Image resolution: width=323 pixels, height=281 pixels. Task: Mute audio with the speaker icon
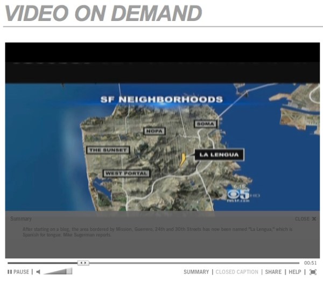[38, 272]
